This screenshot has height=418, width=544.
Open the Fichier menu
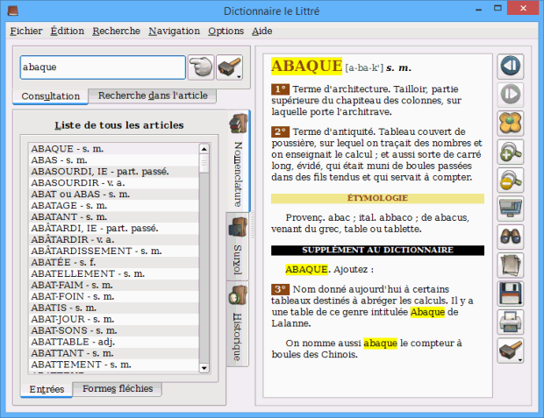pos(26,31)
